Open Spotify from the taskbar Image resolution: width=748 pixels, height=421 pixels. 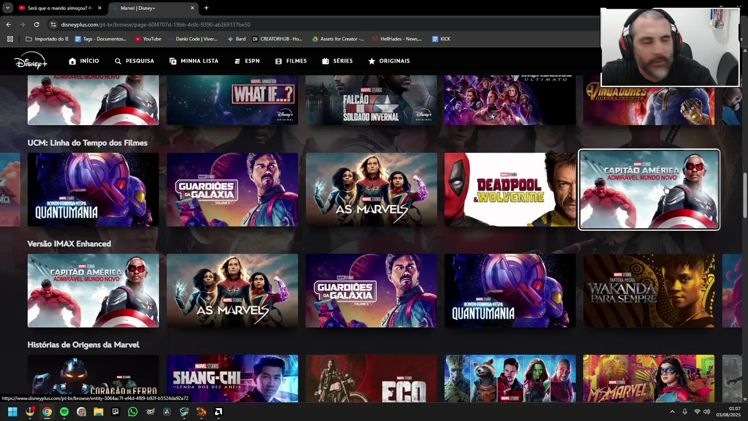(64, 412)
